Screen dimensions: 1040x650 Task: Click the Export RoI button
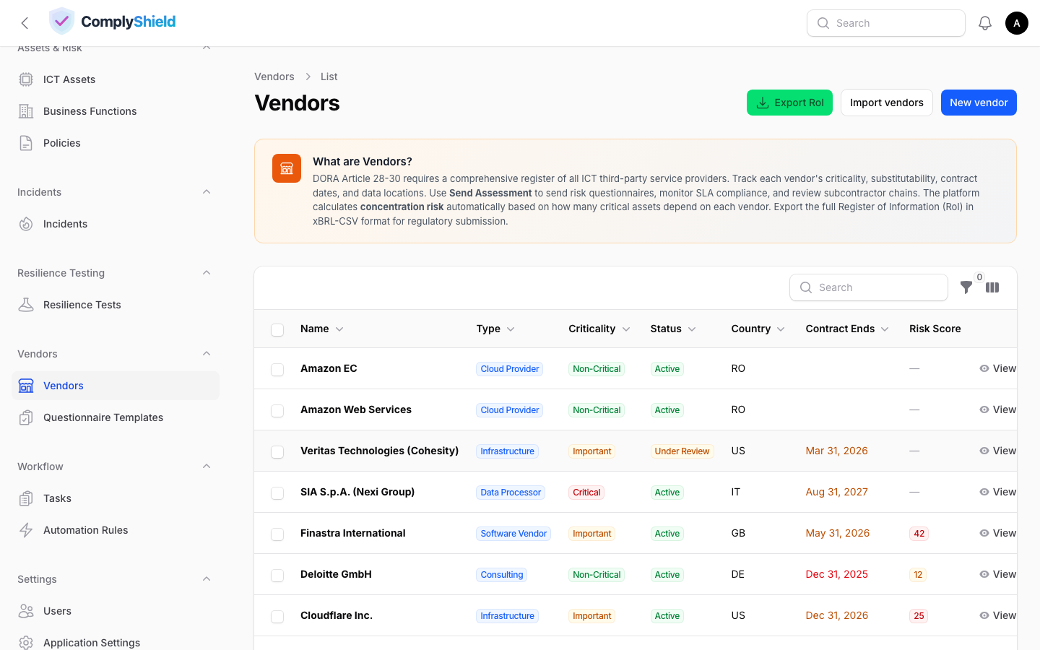click(789, 103)
